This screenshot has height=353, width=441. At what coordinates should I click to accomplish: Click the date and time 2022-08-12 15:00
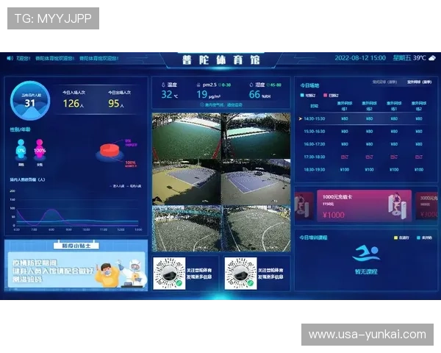pos(360,58)
